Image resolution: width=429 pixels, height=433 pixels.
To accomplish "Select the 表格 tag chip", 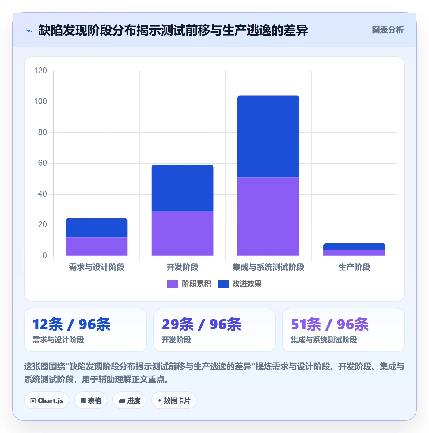I will coord(91,400).
